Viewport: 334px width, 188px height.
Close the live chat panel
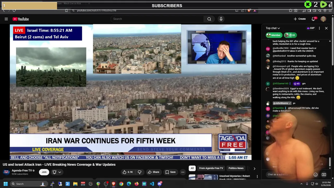(x=326, y=28)
